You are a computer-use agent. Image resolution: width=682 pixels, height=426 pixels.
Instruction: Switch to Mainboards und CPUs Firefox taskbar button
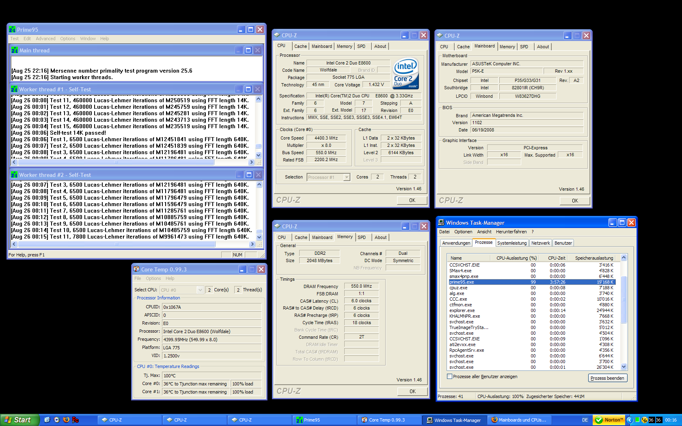click(x=519, y=420)
